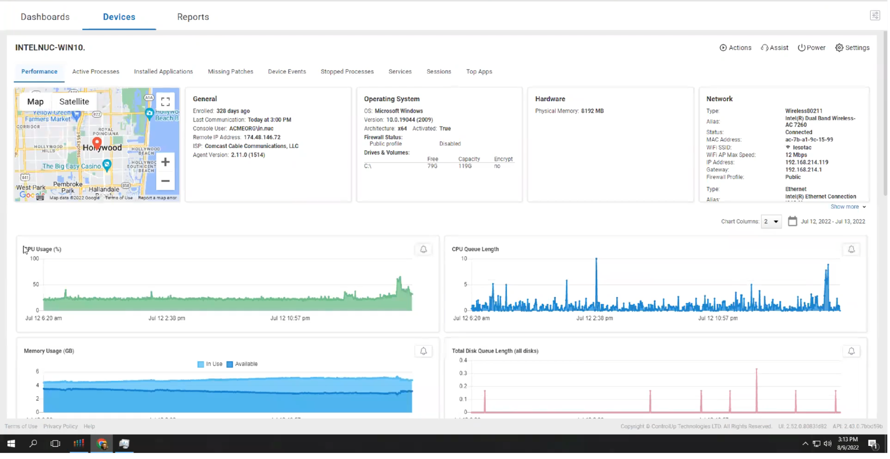Open the layout options icon at top right
Screen dimensions: 890x459
coord(875,16)
